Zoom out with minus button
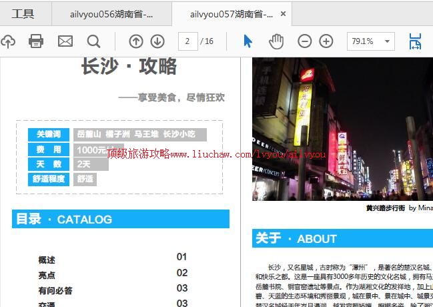Screen dimensions: 433x307 point(305,41)
